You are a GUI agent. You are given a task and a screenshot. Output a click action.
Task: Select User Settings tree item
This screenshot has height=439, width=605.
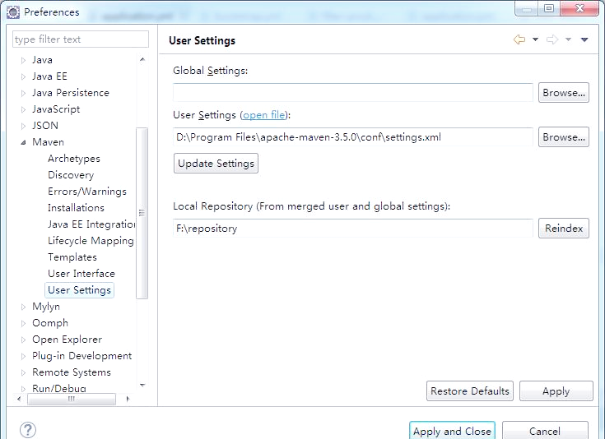[x=80, y=290]
